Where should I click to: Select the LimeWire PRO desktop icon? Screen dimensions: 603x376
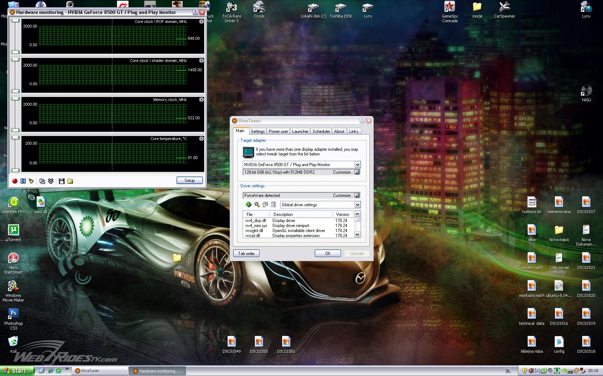click(x=13, y=205)
